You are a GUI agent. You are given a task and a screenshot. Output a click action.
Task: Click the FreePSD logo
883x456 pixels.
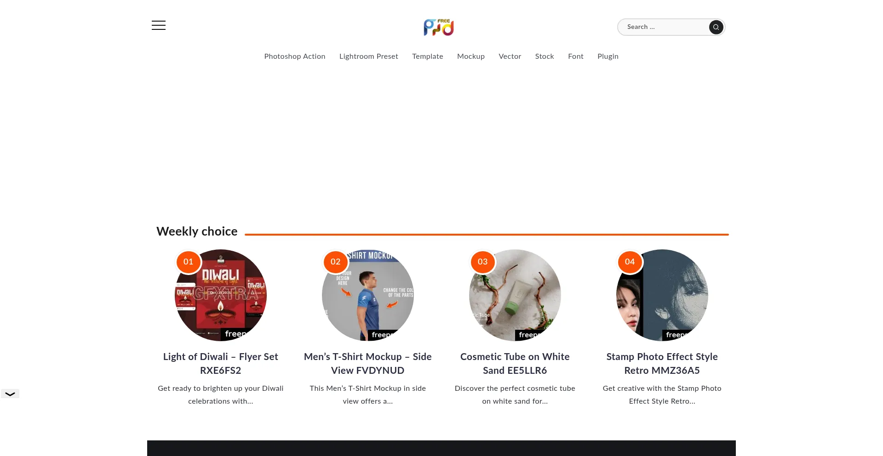pos(439,28)
